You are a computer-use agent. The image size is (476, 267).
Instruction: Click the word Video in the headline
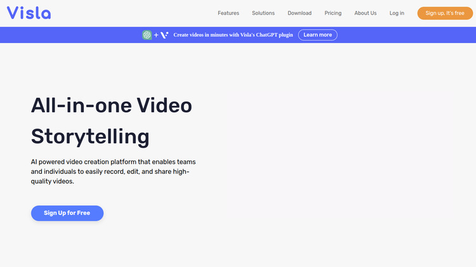point(164,105)
